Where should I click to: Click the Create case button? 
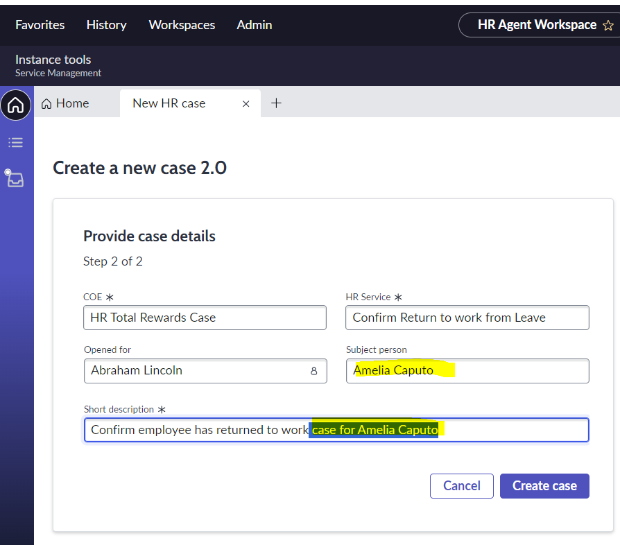(x=544, y=486)
